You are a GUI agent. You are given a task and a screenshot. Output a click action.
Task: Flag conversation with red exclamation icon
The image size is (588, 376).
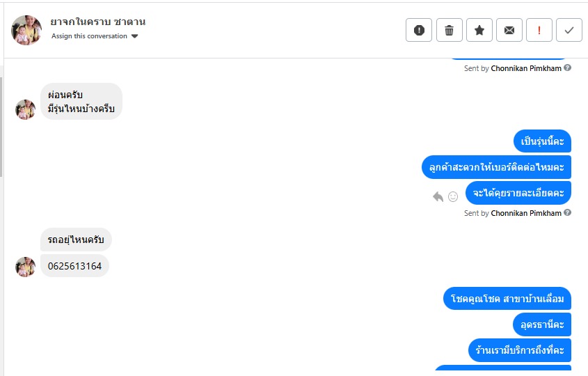[x=539, y=30]
